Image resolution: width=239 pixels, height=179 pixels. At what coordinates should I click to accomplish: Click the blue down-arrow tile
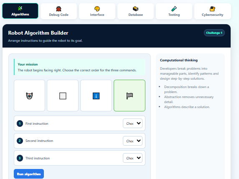click(96, 96)
